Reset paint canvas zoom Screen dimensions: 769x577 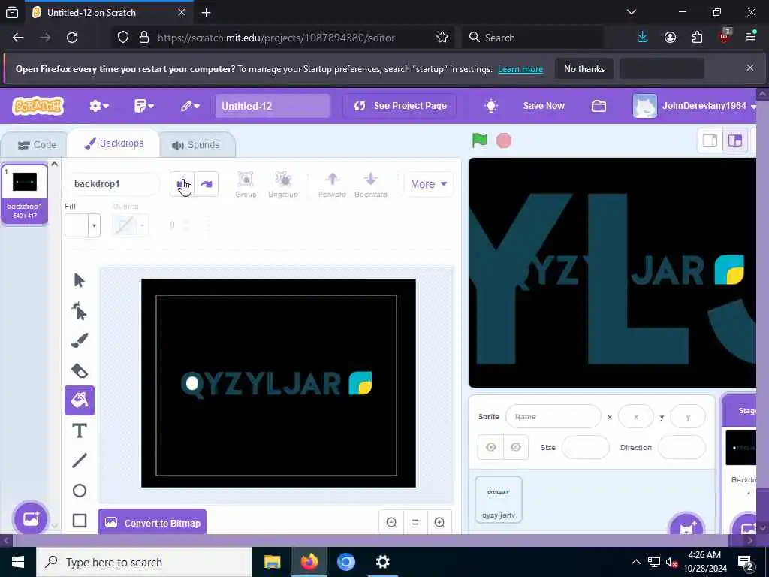[415, 523]
